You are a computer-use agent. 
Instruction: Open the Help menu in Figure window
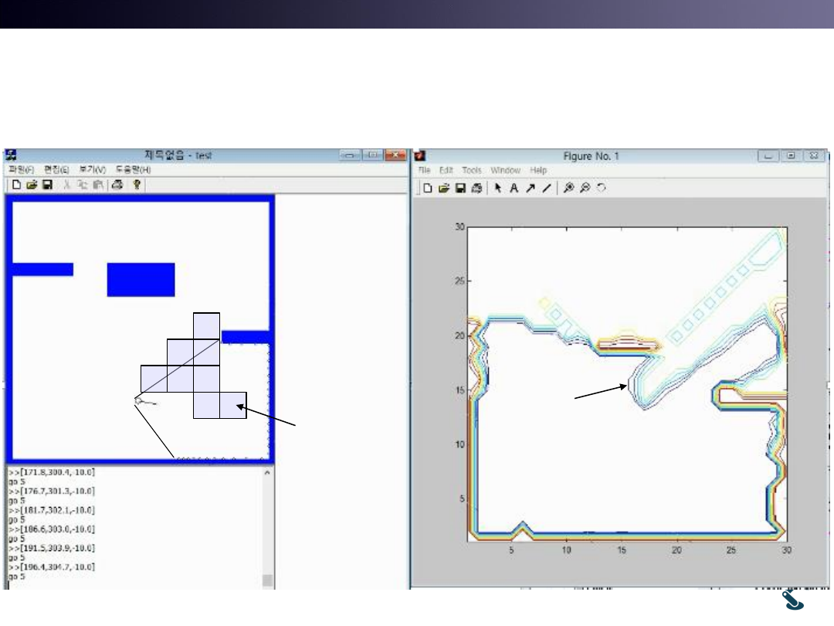tap(539, 170)
